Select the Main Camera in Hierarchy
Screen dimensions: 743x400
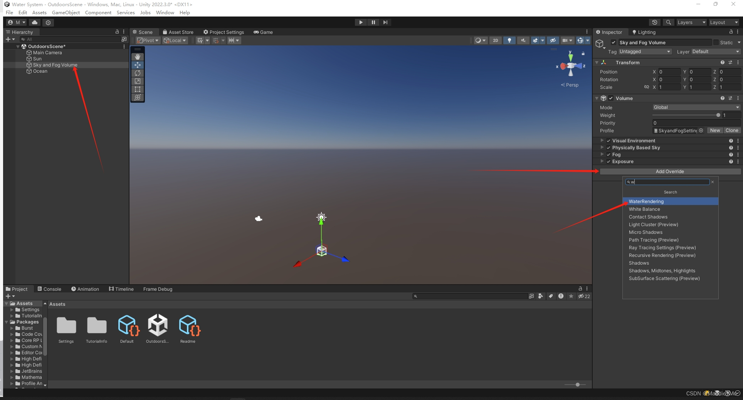click(x=47, y=53)
